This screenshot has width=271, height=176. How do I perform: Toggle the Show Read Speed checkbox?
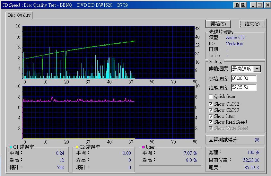tap(211, 122)
